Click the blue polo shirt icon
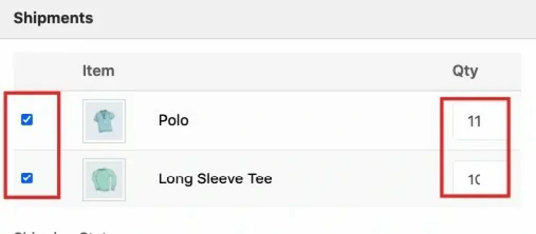Screen dimensions: 536x234 (x=104, y=121)
